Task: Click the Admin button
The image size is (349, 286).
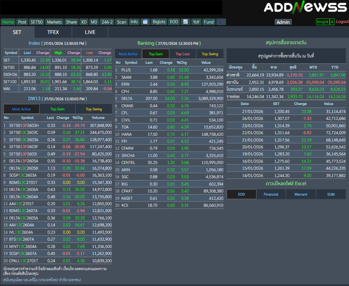Action: pos(283,22)
